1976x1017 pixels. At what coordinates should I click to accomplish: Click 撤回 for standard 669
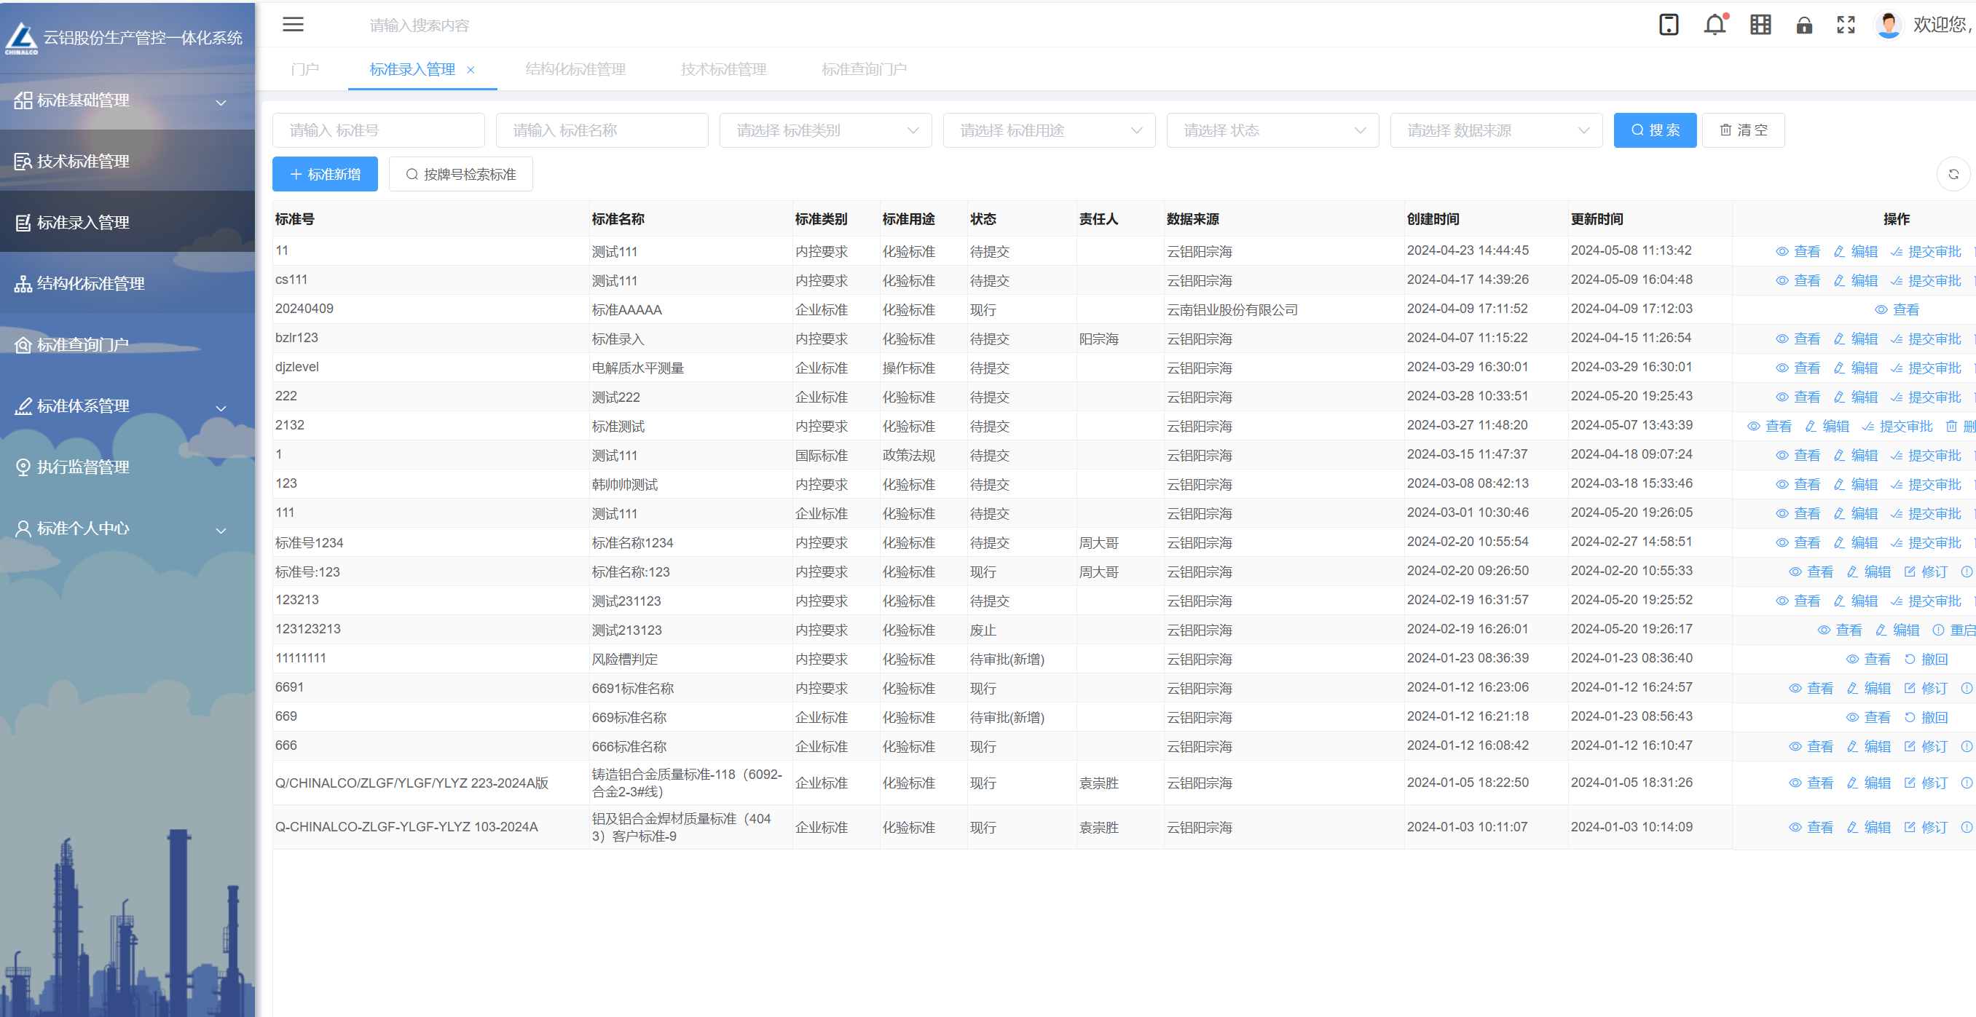coord(1926,718)
